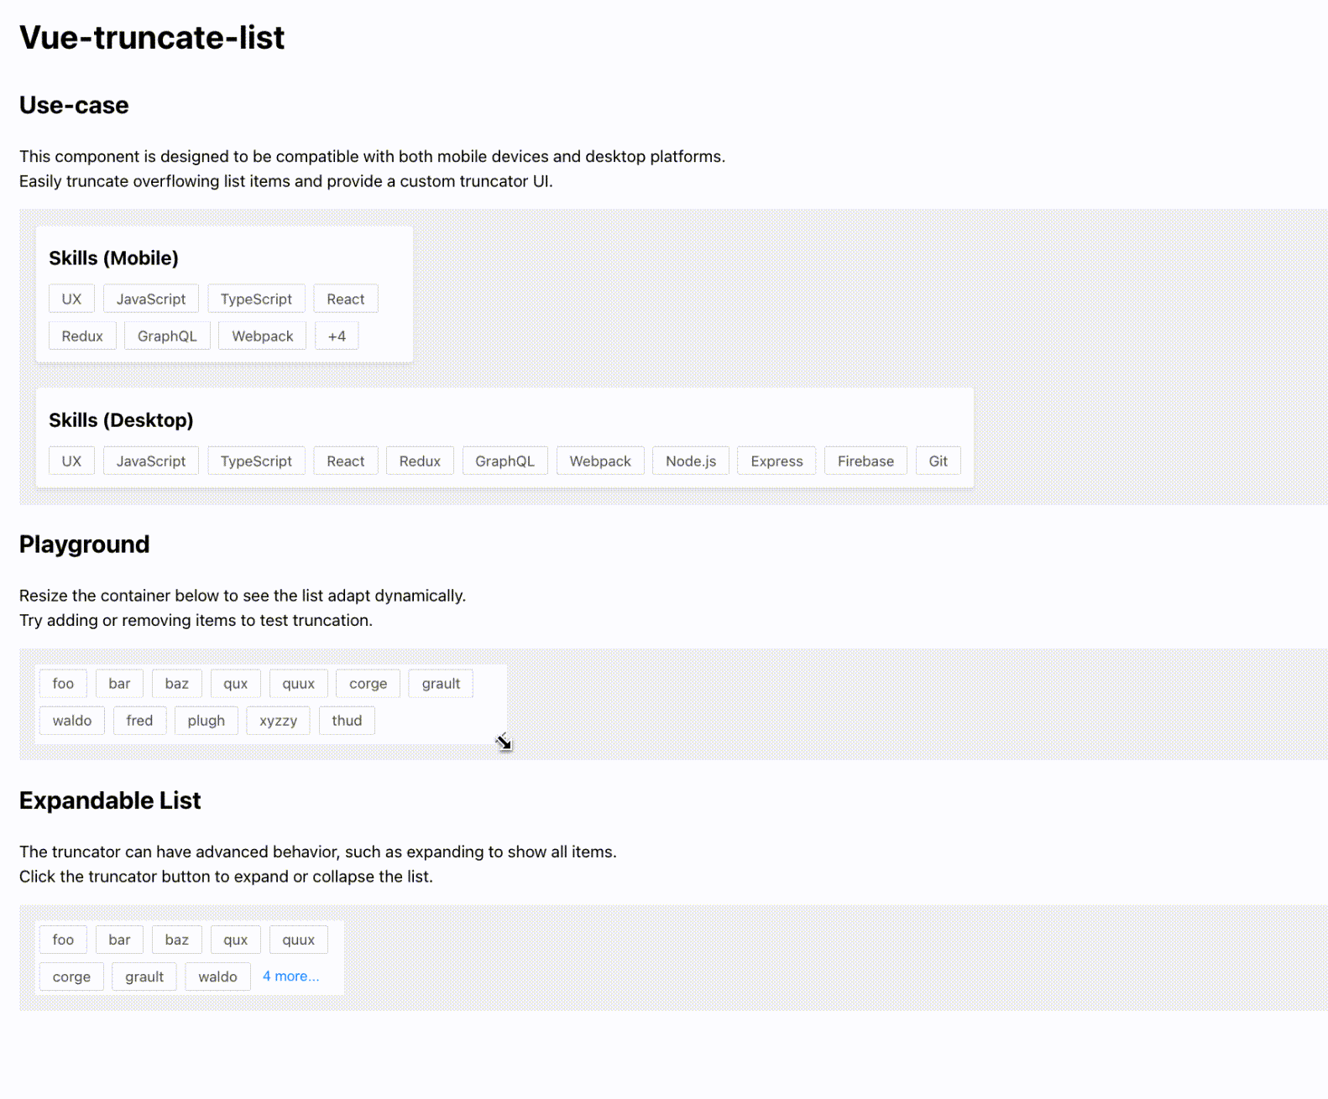Image resolution: width=1328 pixels, height=1099 pixels.
Task: Click foo item in Expandable List
Action: click(x=63, y=940)
